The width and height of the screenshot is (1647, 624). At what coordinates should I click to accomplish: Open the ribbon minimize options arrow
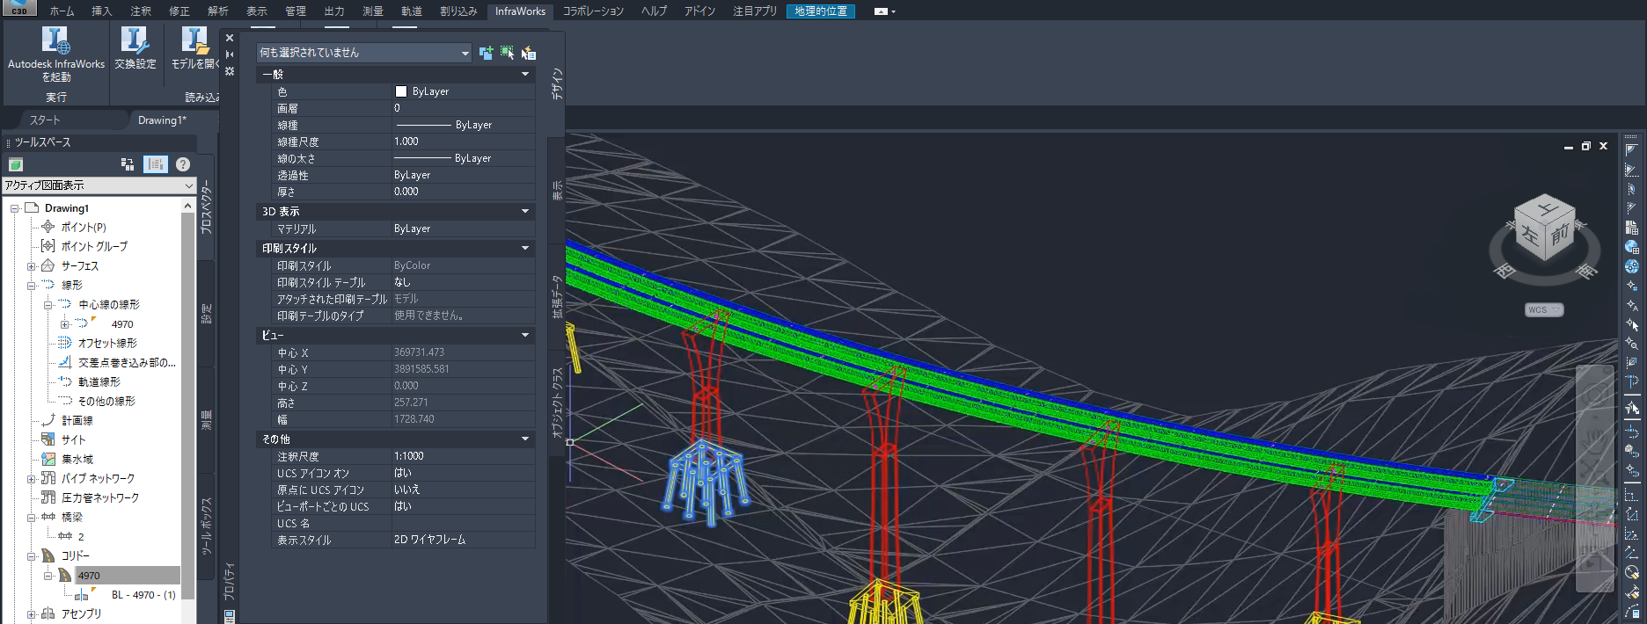pos(893,11)
